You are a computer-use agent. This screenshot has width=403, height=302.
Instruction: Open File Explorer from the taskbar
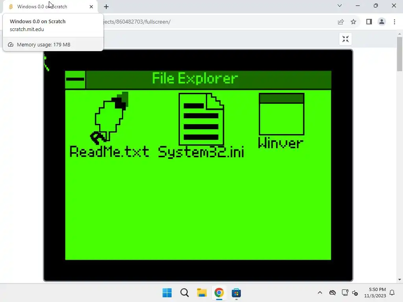(202, 293)
